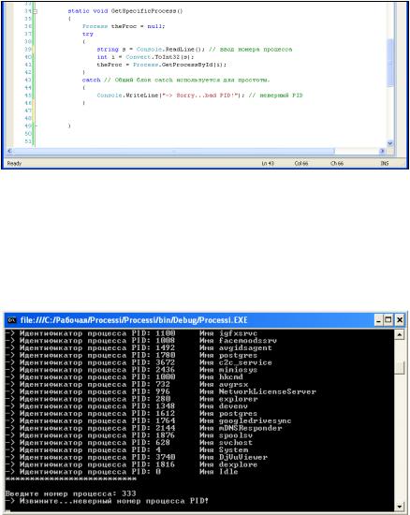Click console row for dexplore

pyautogui.click(x=132, y=464)
